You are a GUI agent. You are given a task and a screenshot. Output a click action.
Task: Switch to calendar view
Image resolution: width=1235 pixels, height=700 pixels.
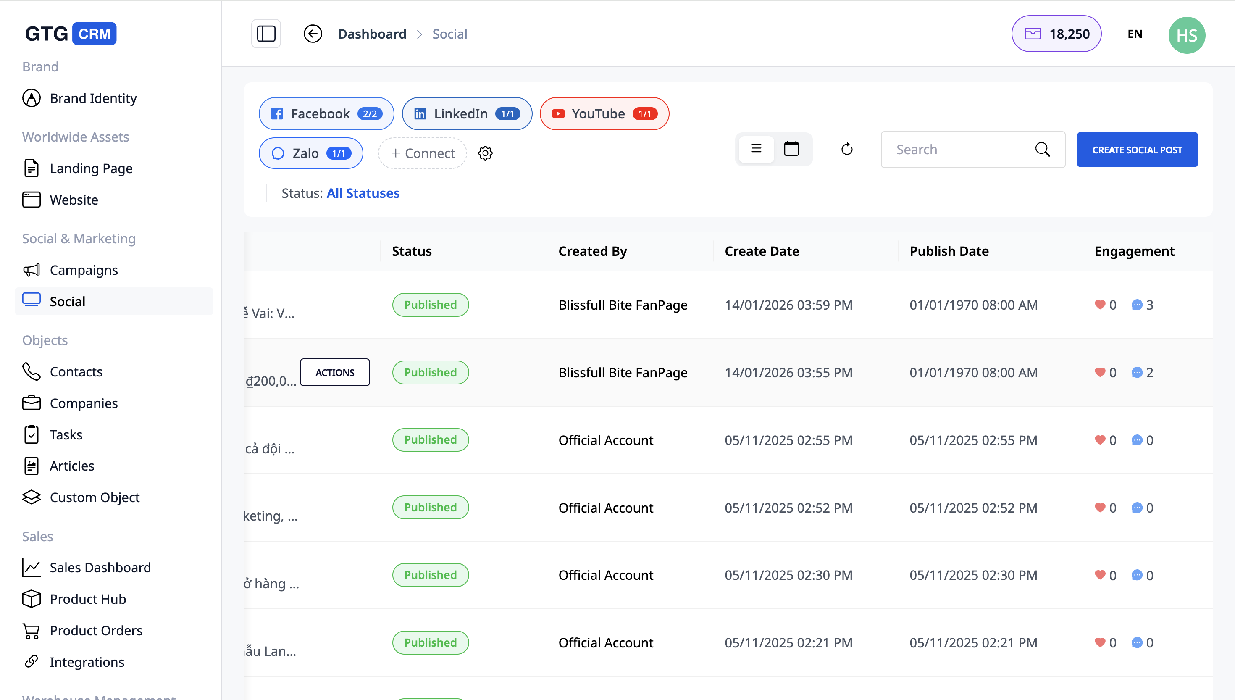coord(791,149)
